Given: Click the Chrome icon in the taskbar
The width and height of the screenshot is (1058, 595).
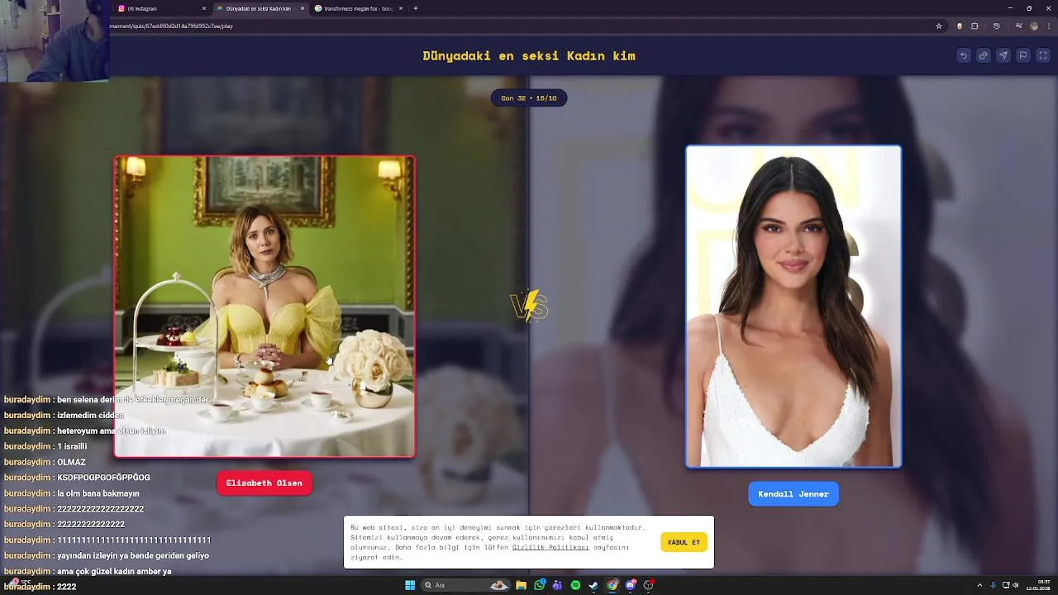Looking at the screenshot, I should pos(612,585).
